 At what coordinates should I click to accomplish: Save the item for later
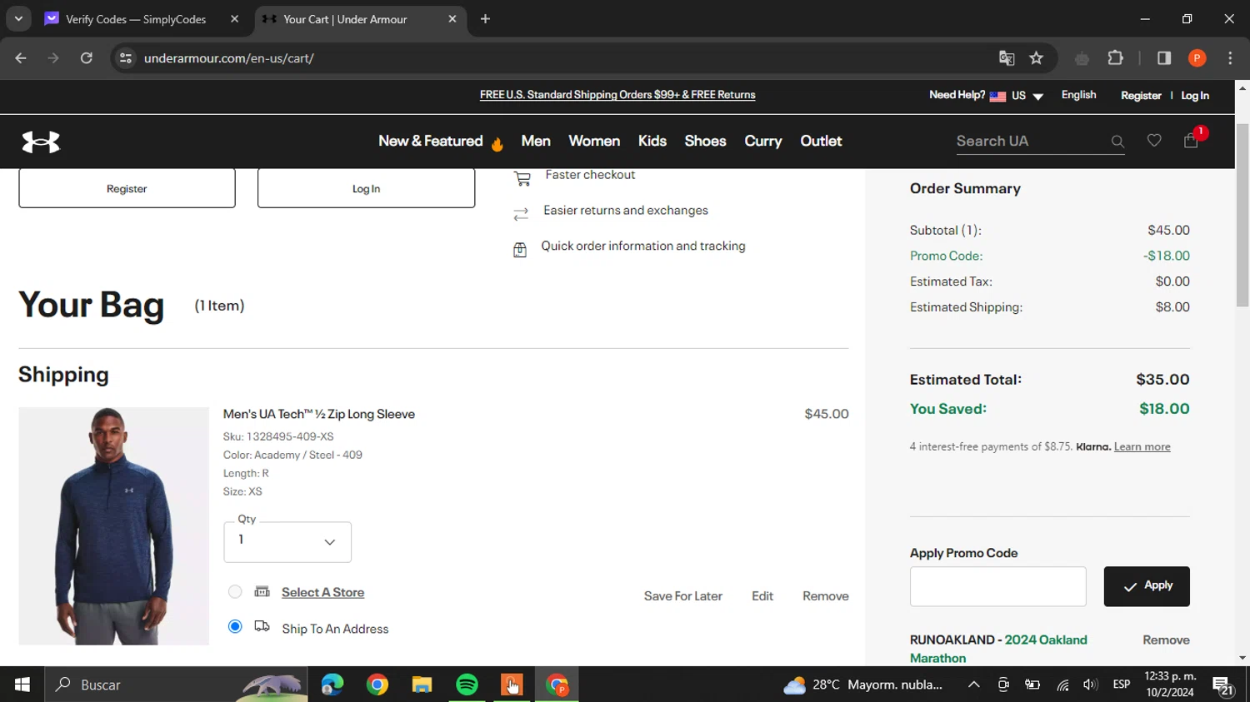coord(682,596)
